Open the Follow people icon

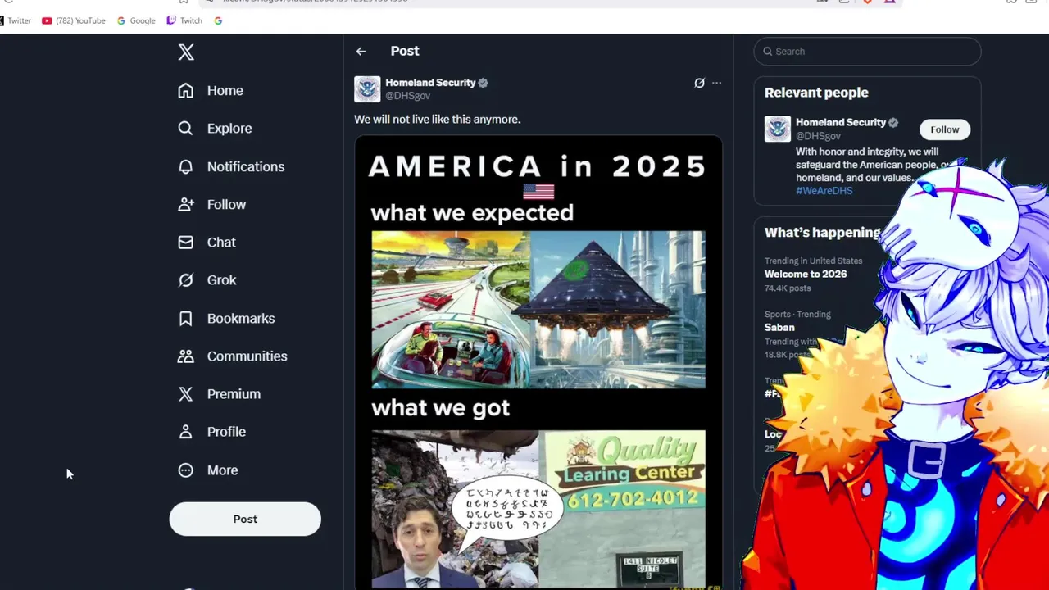186,204
